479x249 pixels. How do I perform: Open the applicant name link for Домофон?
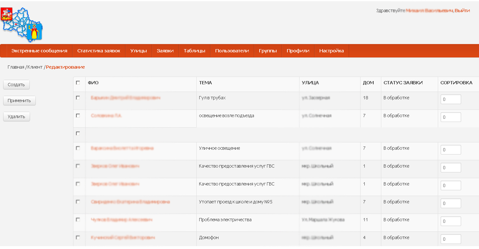(123, 238)
